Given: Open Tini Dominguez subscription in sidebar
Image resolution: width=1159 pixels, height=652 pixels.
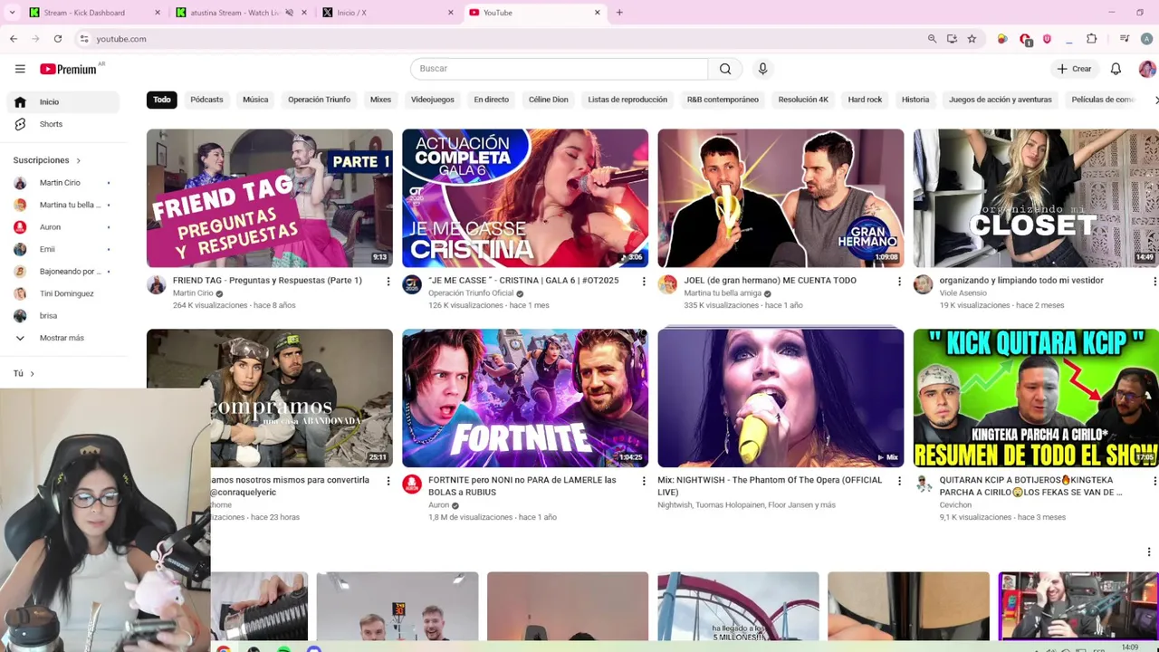Looking at the screenshot, I should click(66, 293).
